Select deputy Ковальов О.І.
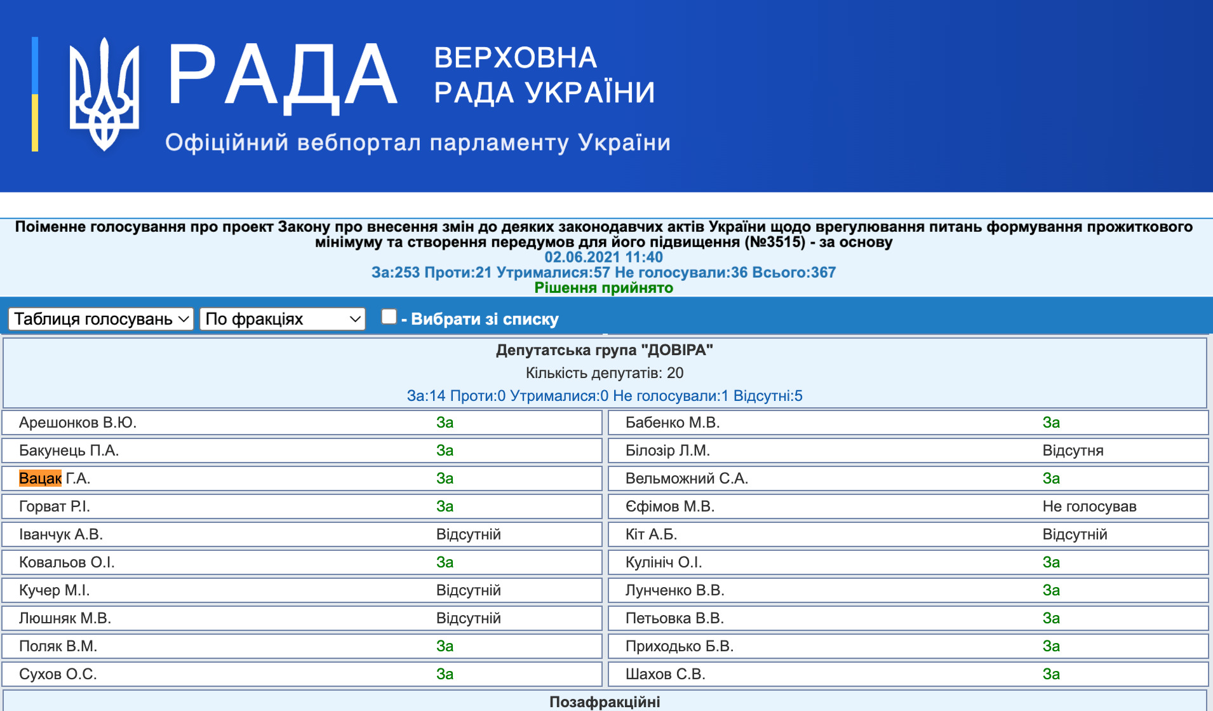The height and width of the screenshot is (711, 1213). [x=67, y=562]
